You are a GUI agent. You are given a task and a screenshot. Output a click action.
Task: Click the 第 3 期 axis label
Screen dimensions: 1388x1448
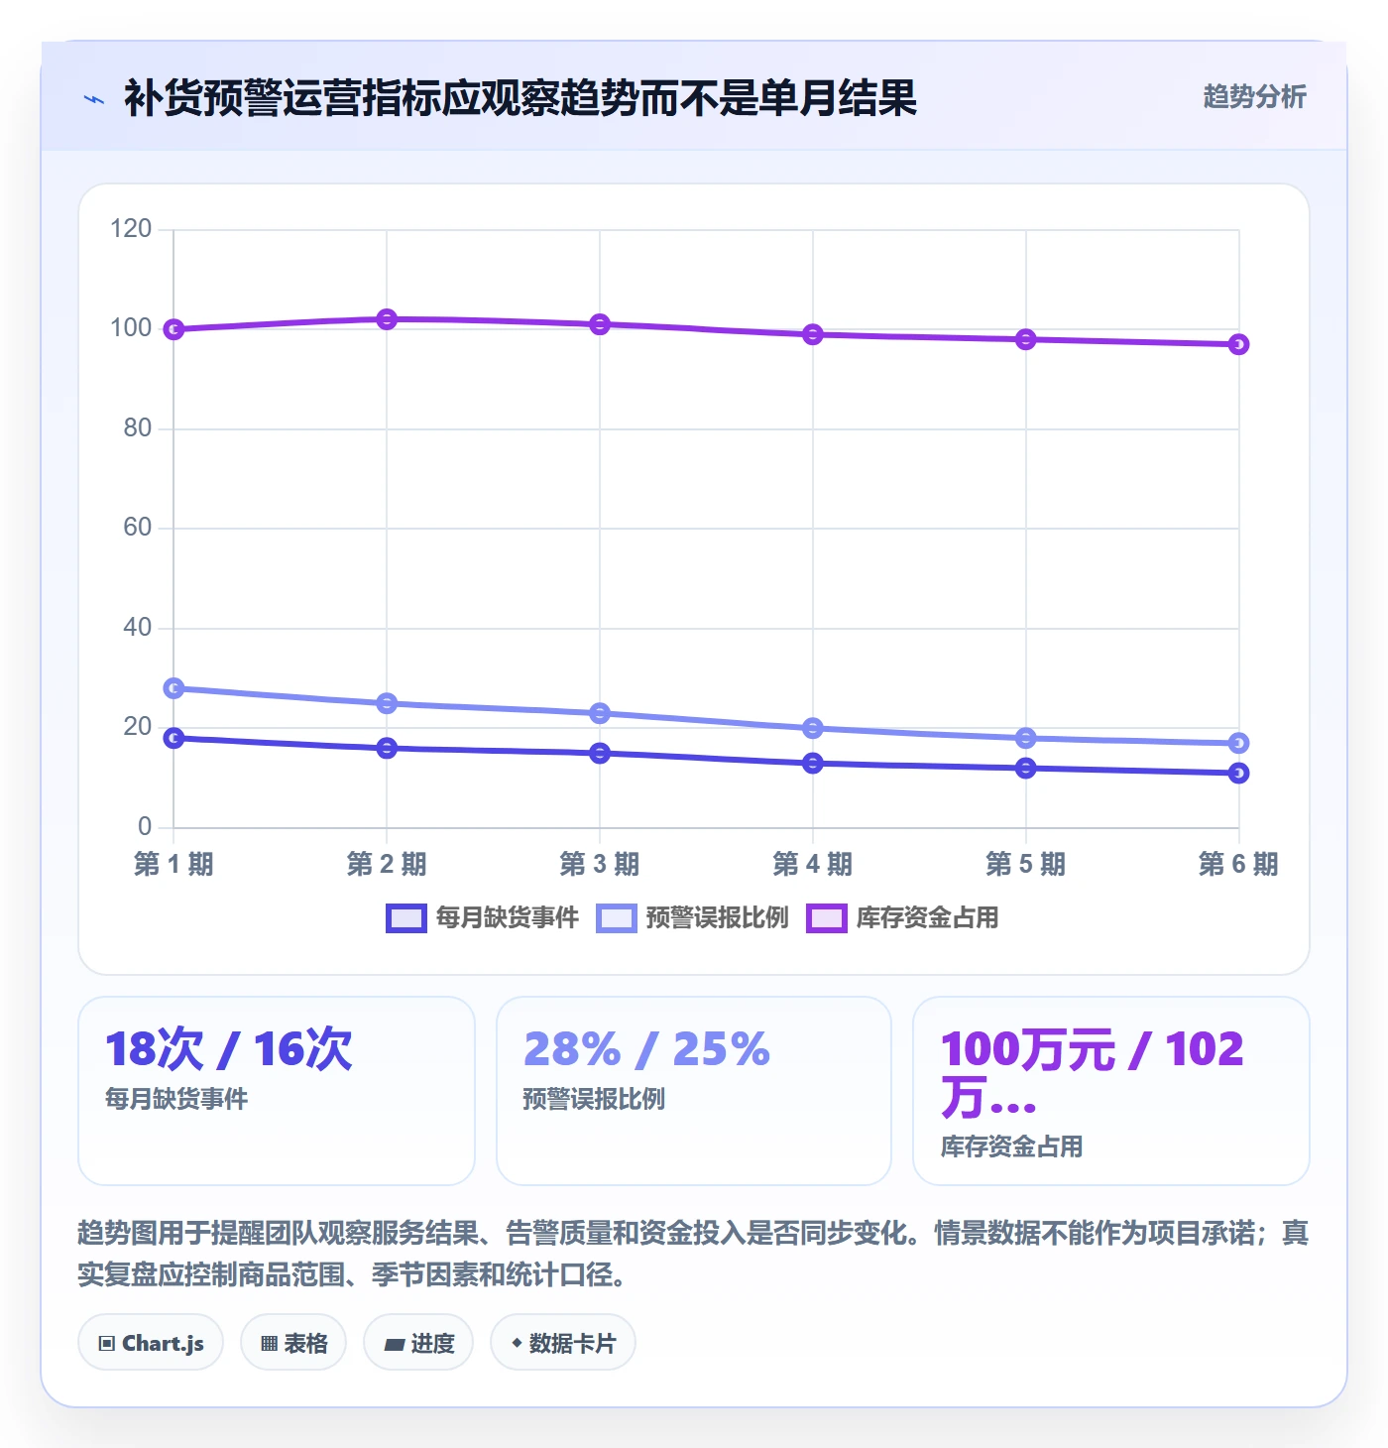600,864
